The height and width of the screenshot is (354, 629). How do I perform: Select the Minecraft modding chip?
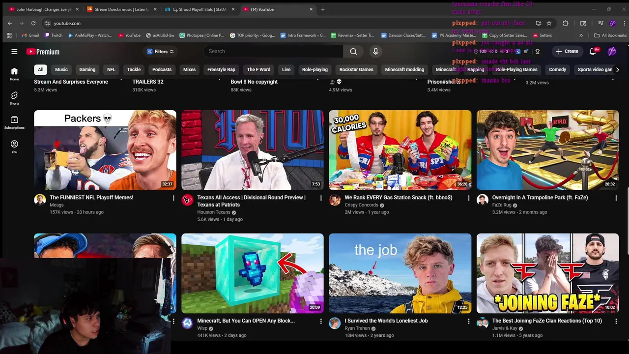(404, 69)
